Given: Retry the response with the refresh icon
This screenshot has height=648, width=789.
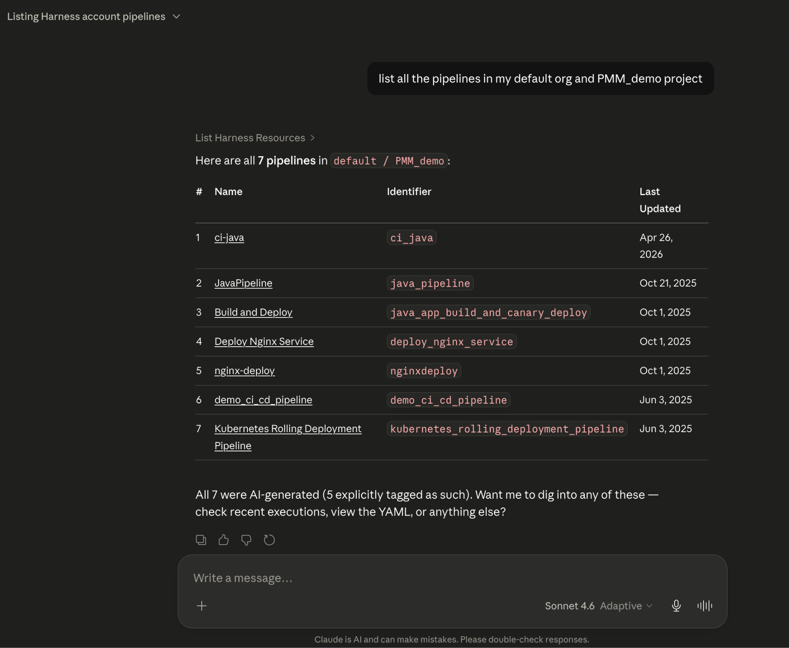Looking at the screenshot, I should point(269,540).
